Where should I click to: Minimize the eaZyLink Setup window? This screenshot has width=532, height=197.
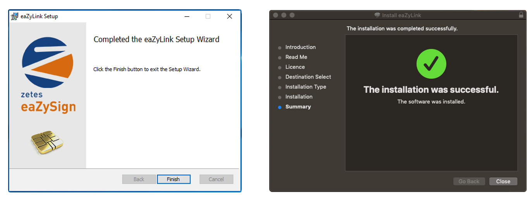pos(187,16)
